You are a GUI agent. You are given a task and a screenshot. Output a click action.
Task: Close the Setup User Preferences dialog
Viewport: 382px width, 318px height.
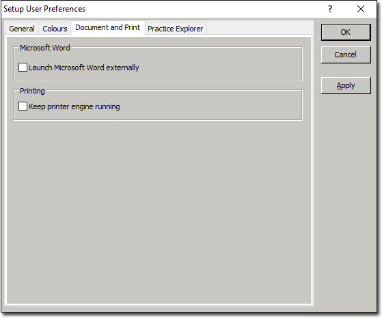tap(361, 9)
